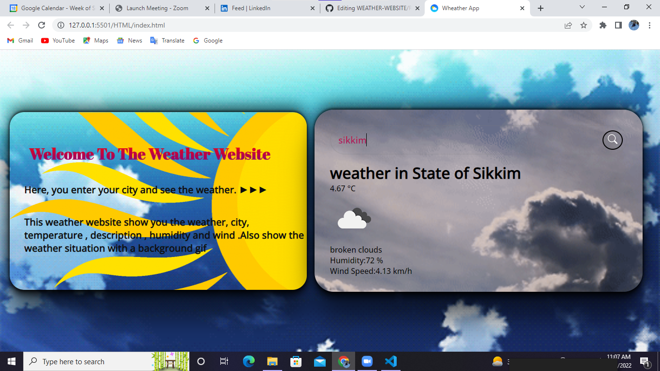Toggle Chrome's side panel

pyautogui.click(x=618, y=25)
